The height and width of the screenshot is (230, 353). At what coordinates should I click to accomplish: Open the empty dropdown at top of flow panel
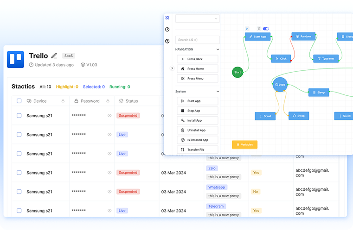coord(198,19)
